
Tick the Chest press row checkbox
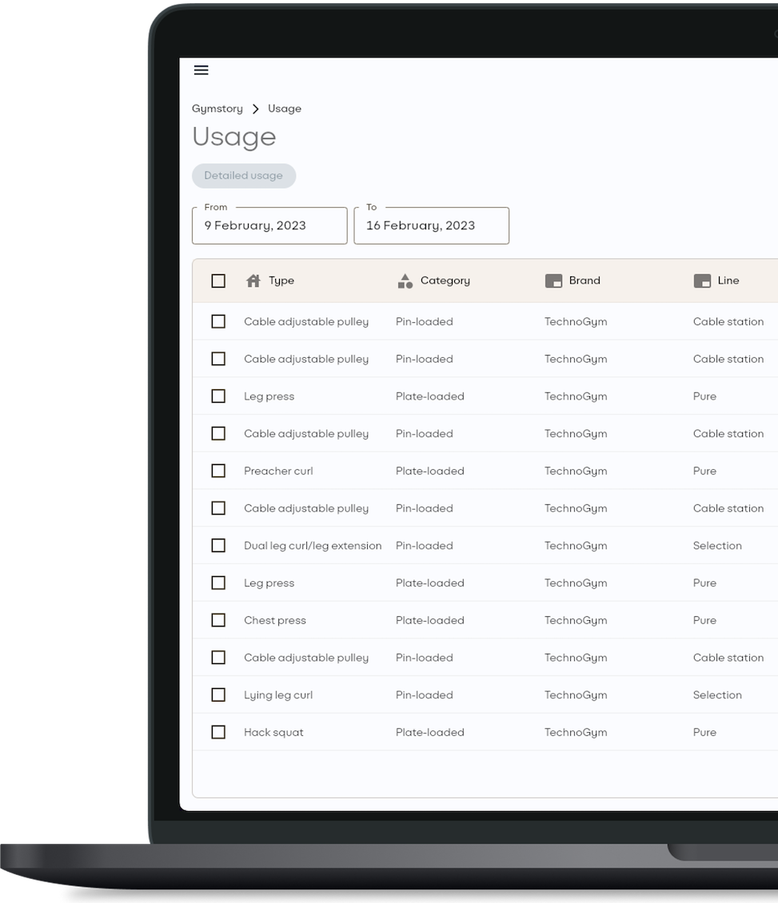[x=218, y=620]
